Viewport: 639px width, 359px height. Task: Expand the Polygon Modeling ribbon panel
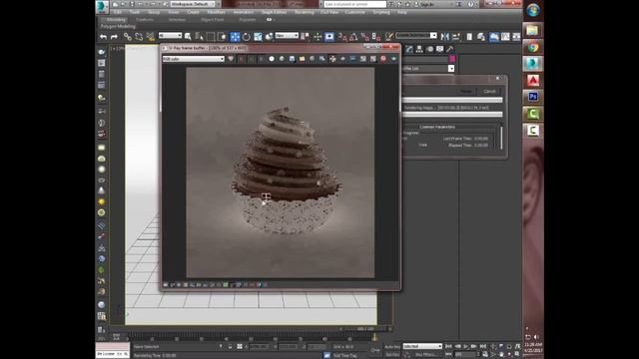click(118, 27)
